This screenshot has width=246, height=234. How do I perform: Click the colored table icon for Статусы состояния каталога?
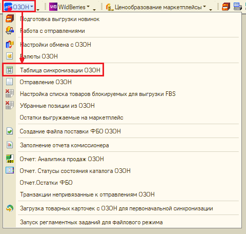10,170
